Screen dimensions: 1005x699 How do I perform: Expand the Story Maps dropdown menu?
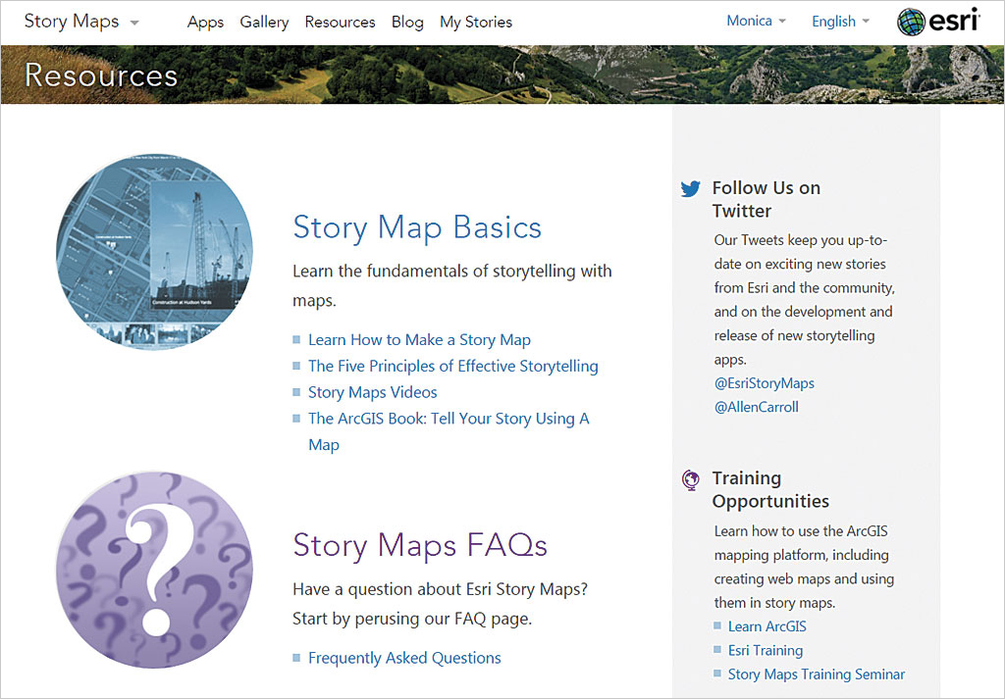(x=81, y=22)
